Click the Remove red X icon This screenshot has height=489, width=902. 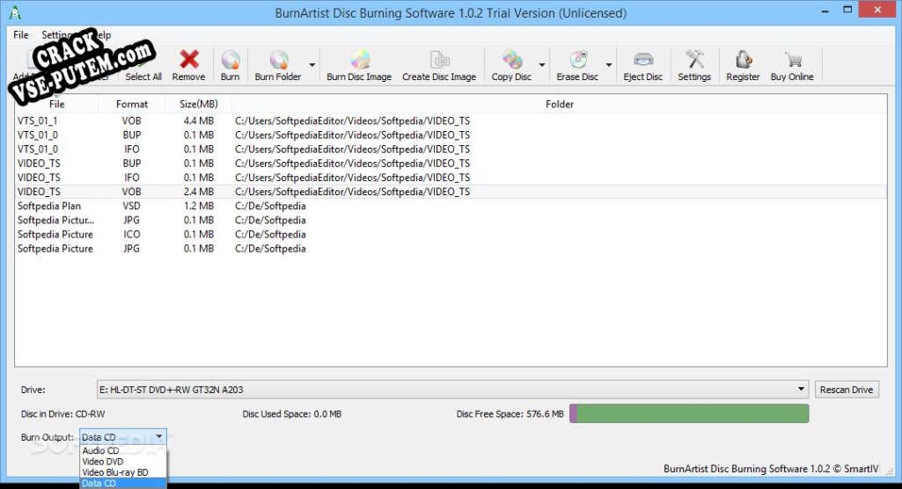pos(188,59)
